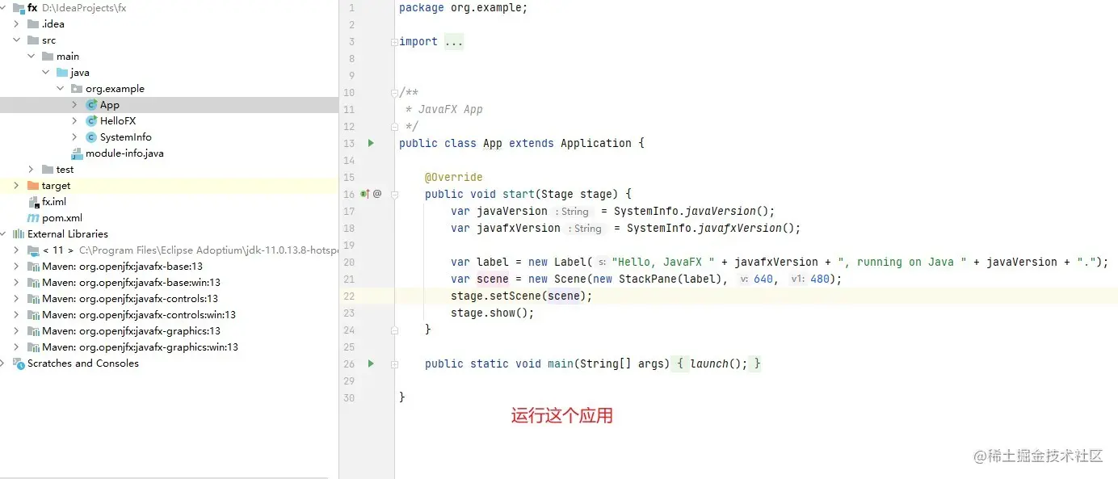Expand the SystemInfo class node
Image resolution: width=1118 pixels, height=479 pixels.
click(74, 137)
